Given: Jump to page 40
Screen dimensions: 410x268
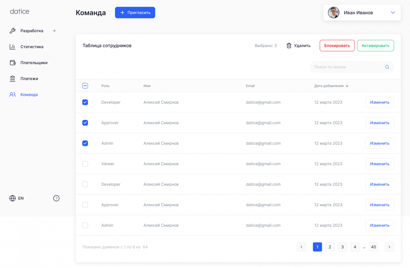Looking at the screenshot, I should (x=373, y=247).
